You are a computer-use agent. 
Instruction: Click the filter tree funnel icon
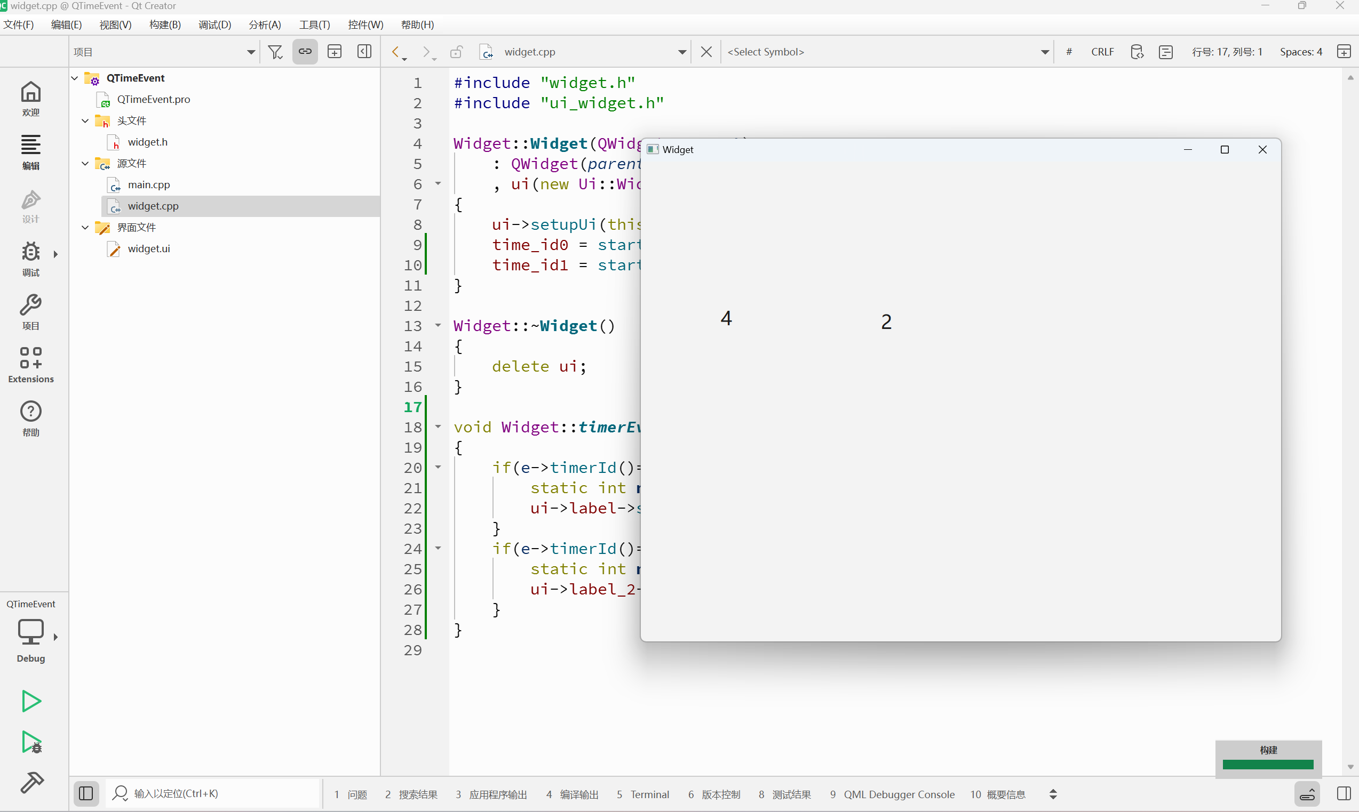(275, 52)
